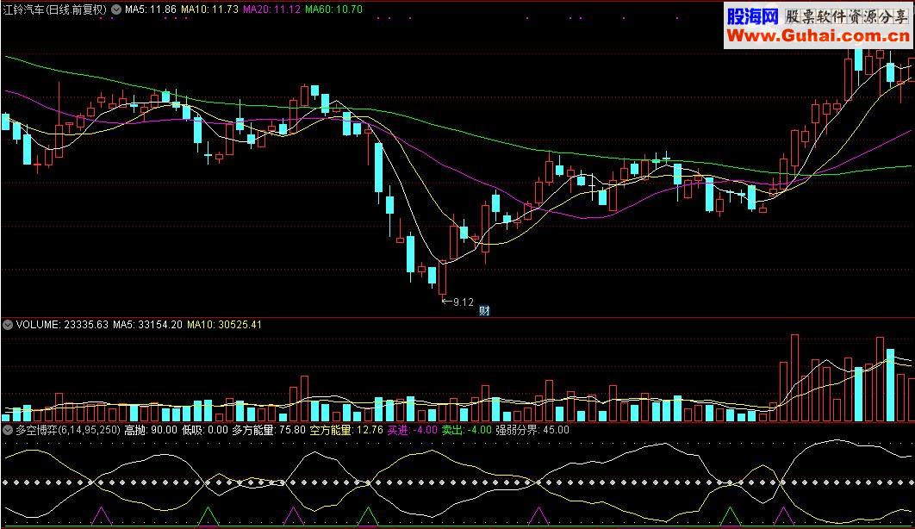Screen dimensions: 915x529
Task: Select the 多方能量: 75.80 value
Action: (x=269, y=431)
